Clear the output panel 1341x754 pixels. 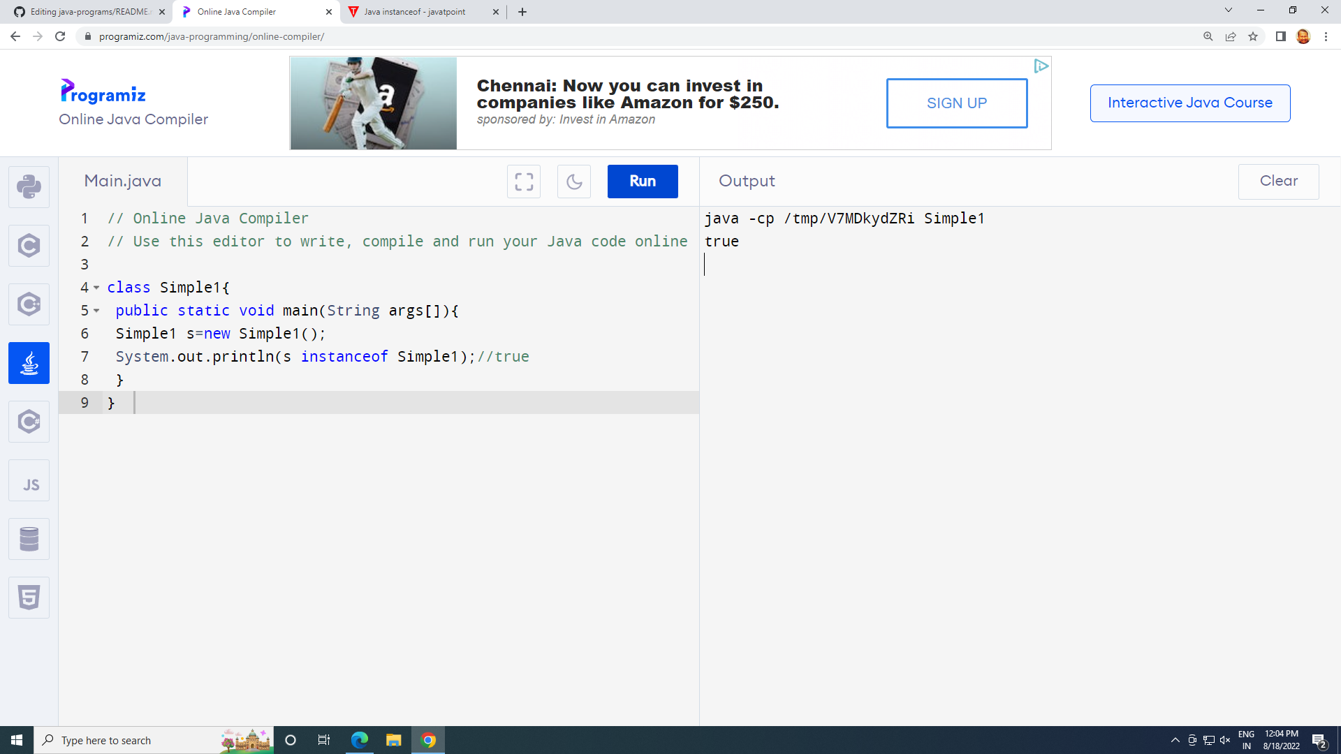click(1277, 181)
